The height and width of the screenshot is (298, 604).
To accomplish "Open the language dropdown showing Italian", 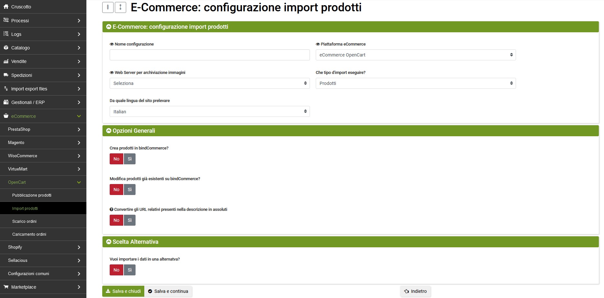I will click(x=209, y=112).
